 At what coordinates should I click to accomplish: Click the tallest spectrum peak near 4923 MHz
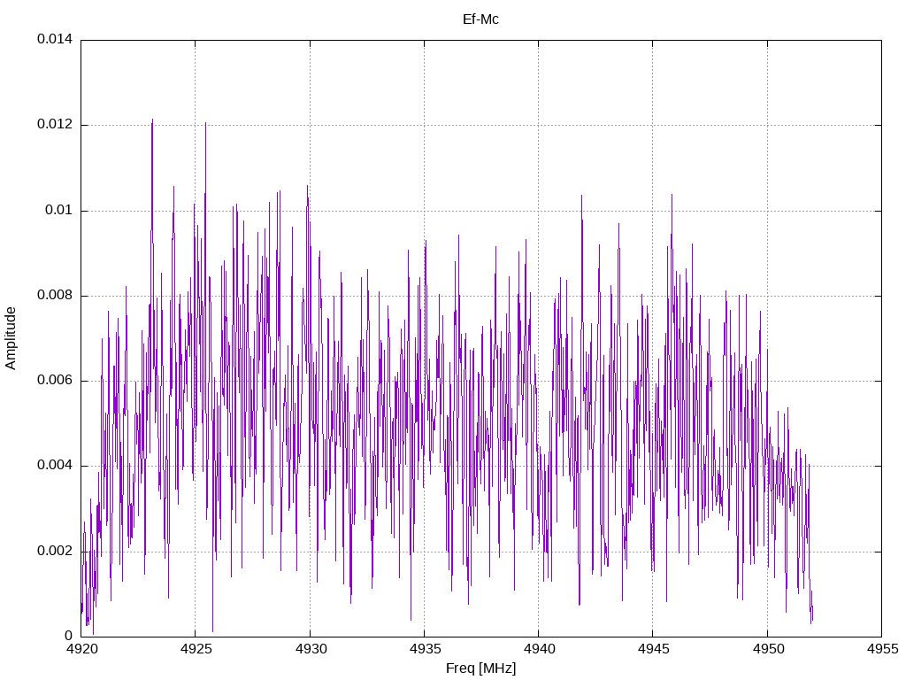(x=152, y=121)
